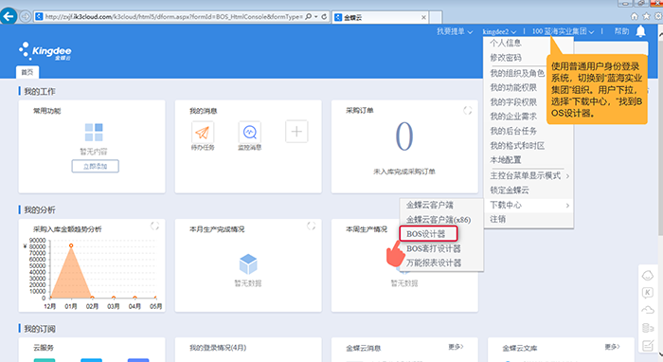Click 更多 link in 金蝶云文库

coord(612,347)
